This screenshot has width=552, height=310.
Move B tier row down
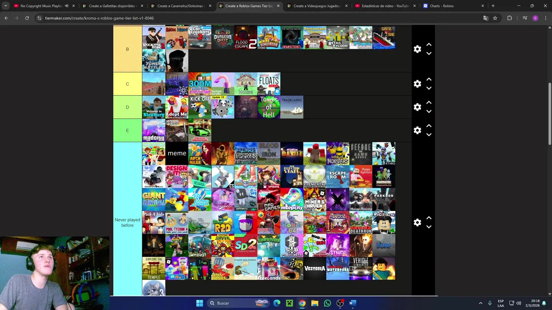tap(429, 53)
